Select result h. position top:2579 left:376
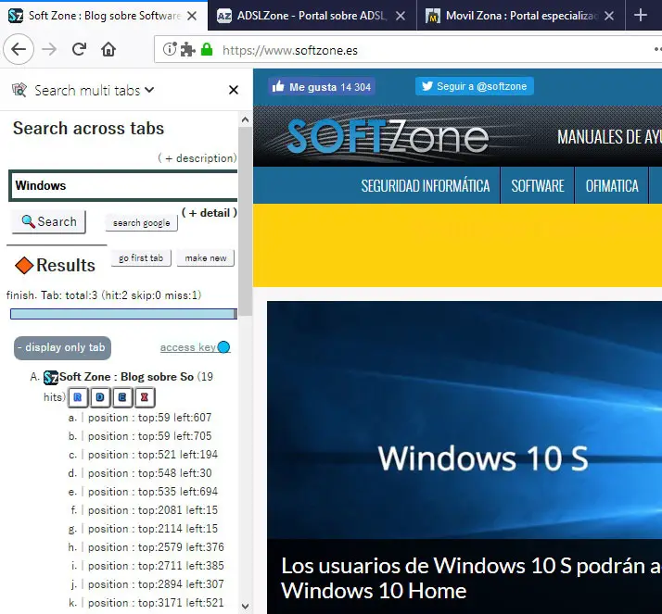 156,547
